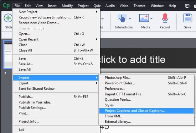This screenshot has height=133, width=196.
Task: Click the Save floppy disk icon
Action: tap(188, 18)
